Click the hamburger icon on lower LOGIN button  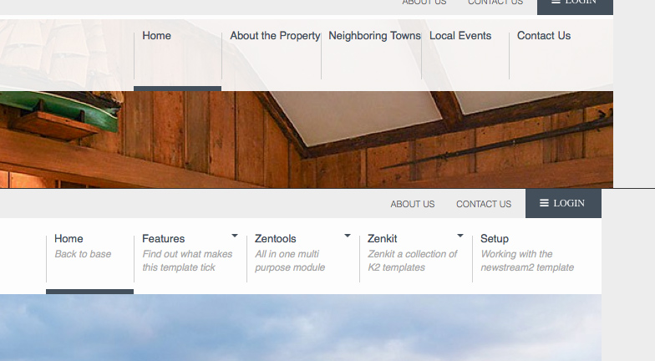pos(544,203)
